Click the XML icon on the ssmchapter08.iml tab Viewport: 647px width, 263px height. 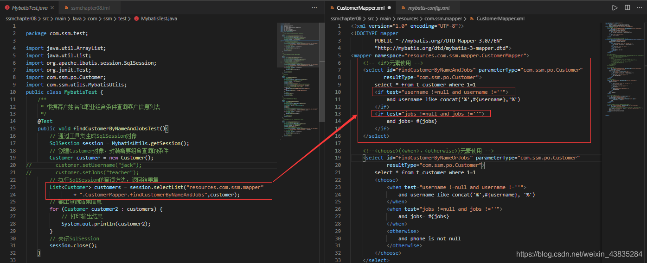(x=68, y=8)
